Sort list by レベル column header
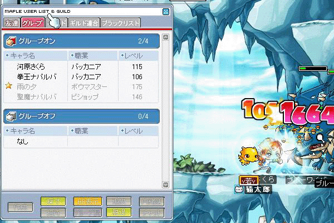 [x=138, y=56]
